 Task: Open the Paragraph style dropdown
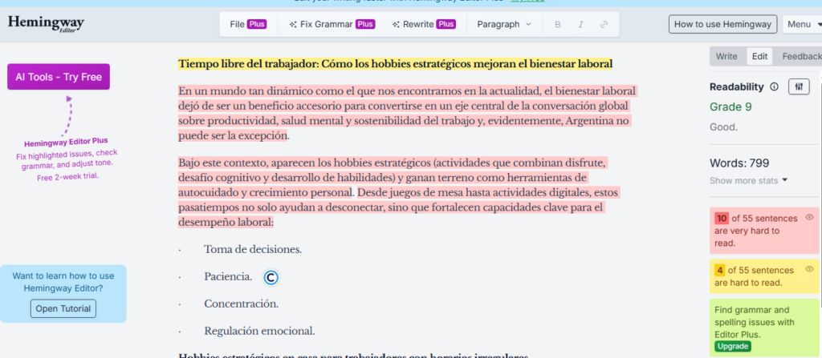coord(504,24)
